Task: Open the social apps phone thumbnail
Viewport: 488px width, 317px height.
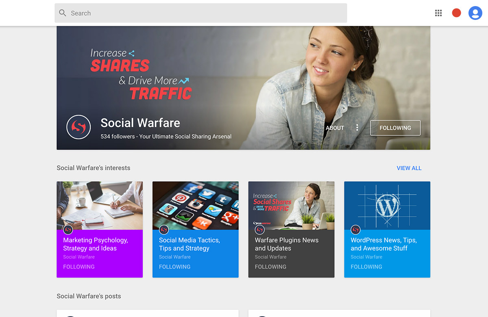Action: coord(196,206)
